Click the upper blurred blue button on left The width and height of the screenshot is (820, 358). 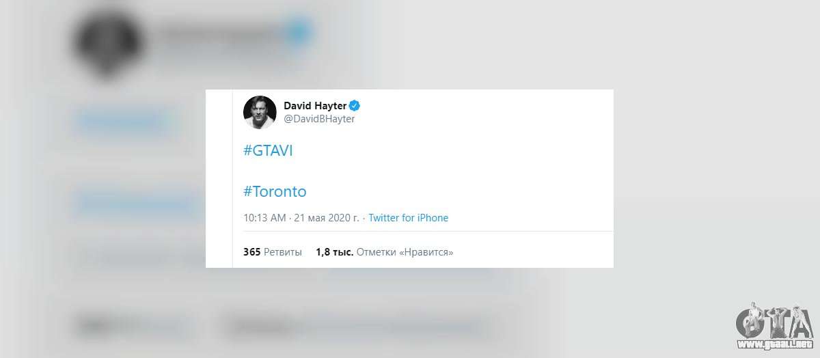pos(123,123)
